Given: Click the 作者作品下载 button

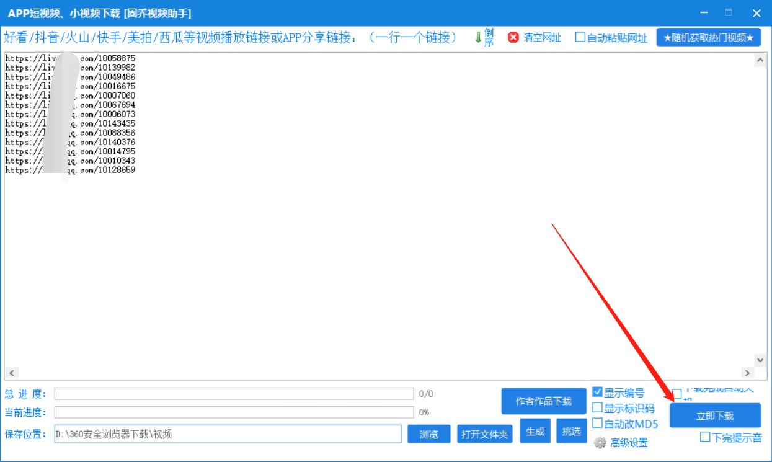Looking at the screenshot, I should click(x=544, y=401).
